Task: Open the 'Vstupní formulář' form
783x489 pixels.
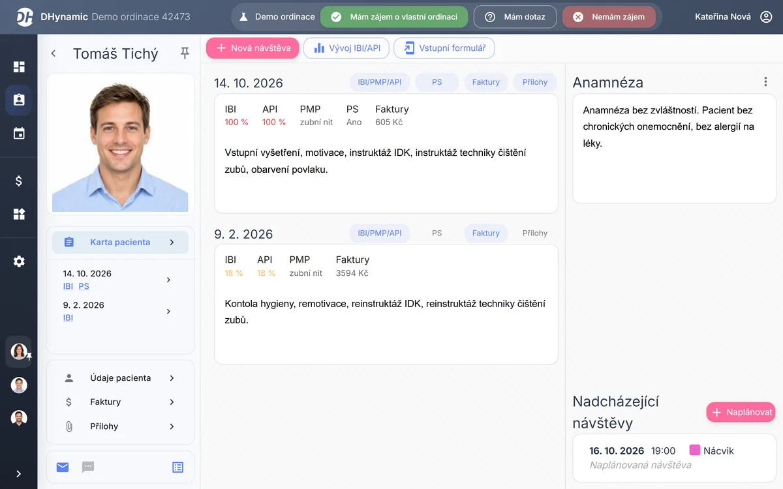Action: [444, 48]
